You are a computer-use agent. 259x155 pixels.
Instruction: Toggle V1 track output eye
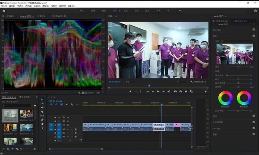[68, 125]
